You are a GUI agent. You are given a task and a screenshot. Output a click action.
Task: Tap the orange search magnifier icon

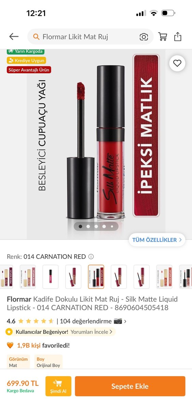tap(36, 37)
